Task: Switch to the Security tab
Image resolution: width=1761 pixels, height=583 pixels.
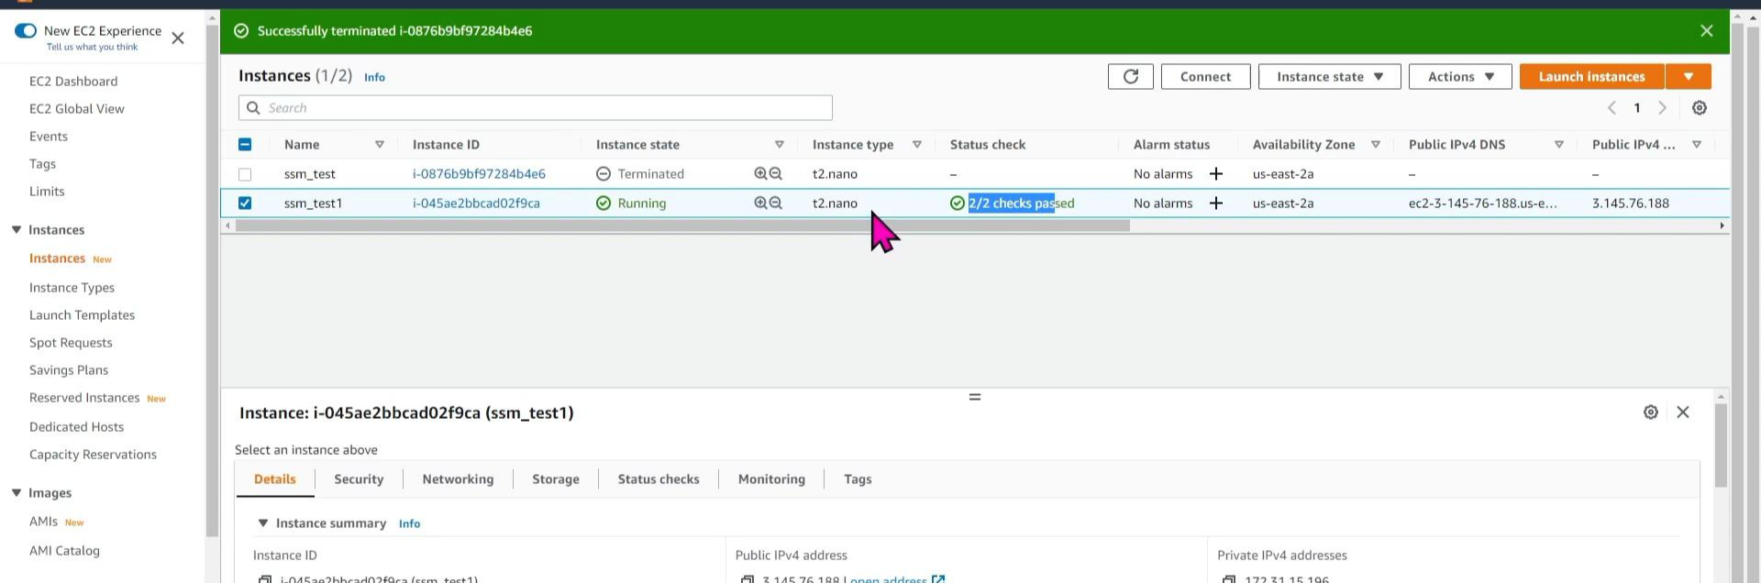Action: (x=359, y=479)
